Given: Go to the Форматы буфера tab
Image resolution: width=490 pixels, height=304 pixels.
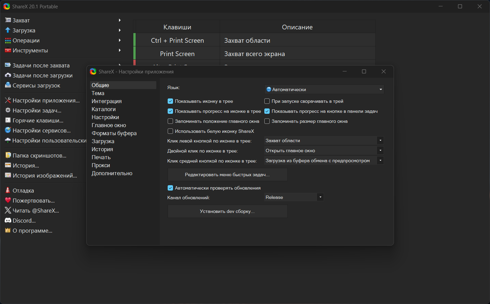Looking at the screenshot, I should click(x=123, y=133).
